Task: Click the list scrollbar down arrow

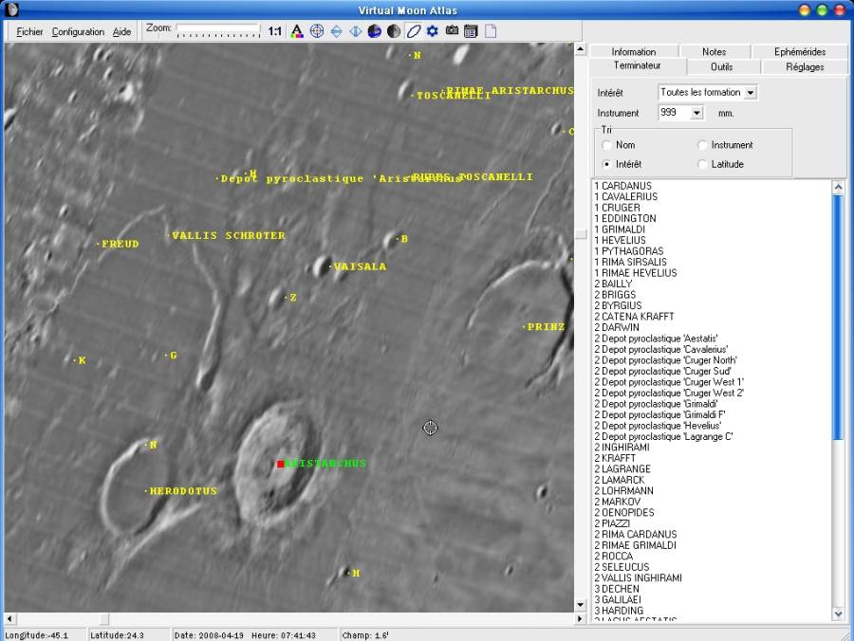Action: coord(838,614)
